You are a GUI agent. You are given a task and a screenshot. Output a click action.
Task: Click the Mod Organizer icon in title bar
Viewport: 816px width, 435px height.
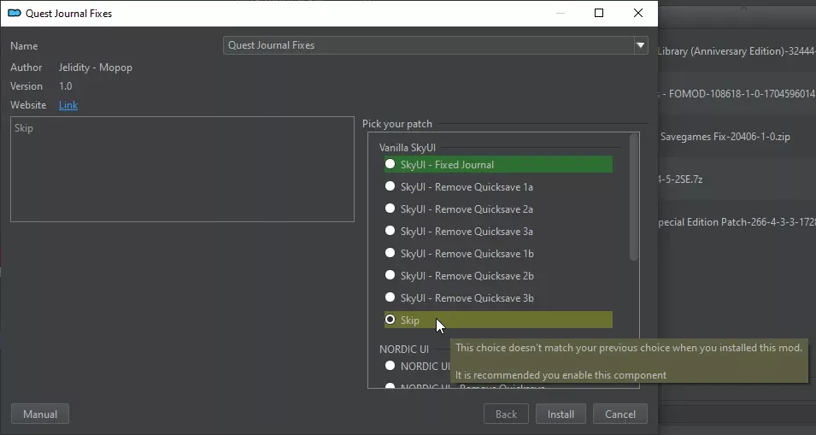pyautogui.click(x=14, y=13)
